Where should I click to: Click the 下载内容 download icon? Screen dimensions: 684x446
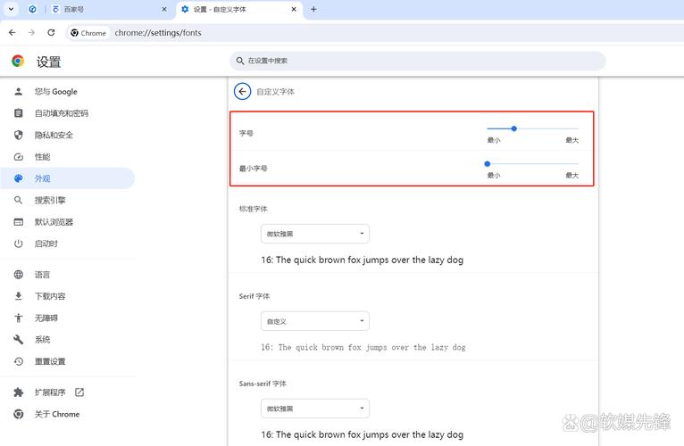(18, 296)
